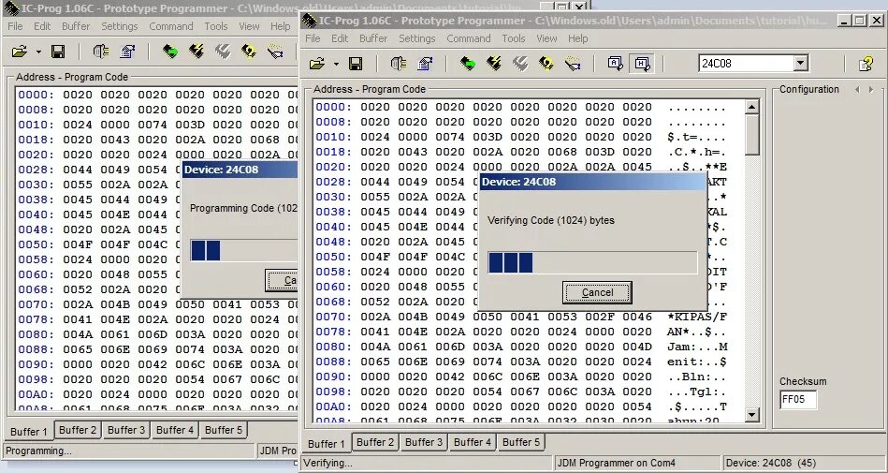Click Hardware chip icon in back window
This screenshot has height=473, width=888.
[x=101, y=52]
